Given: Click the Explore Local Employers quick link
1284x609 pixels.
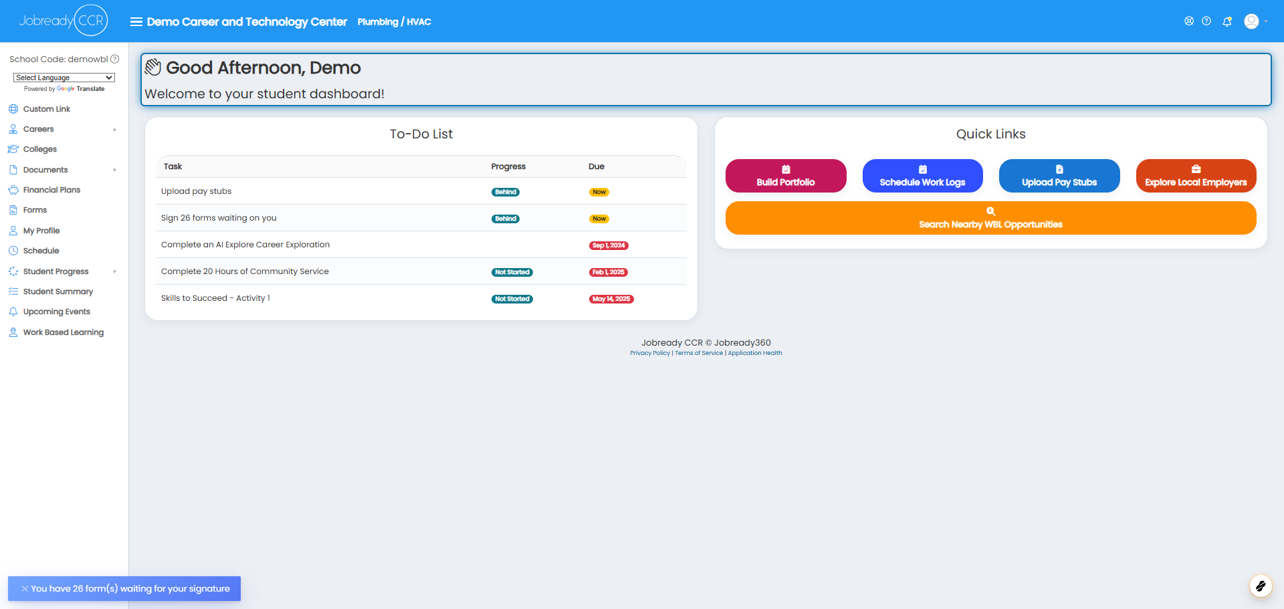Looking at the screenshot, I should pos(1196,176).
